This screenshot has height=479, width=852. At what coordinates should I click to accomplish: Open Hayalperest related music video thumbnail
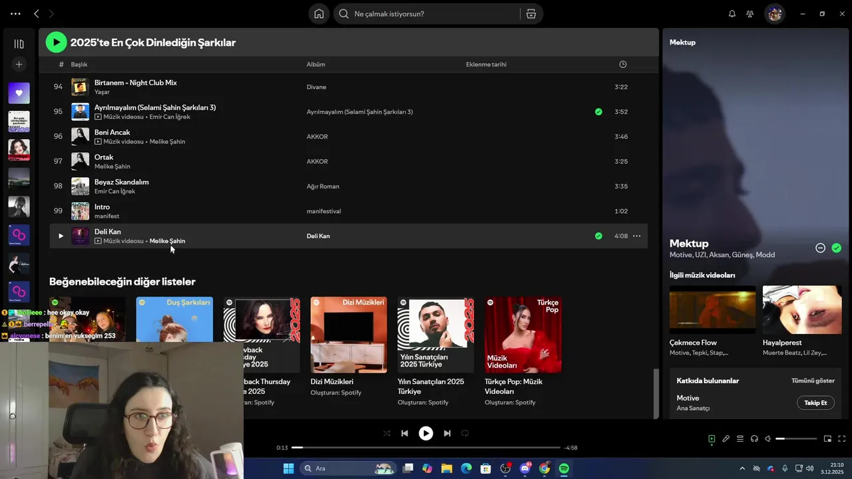[x=802, y=309]
